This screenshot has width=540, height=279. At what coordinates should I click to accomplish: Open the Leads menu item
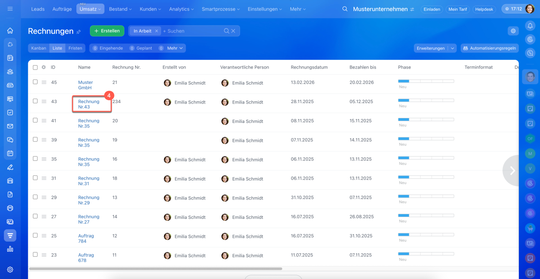tap(38, 9)
